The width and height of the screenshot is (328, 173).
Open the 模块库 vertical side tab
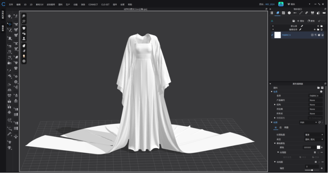3,28
